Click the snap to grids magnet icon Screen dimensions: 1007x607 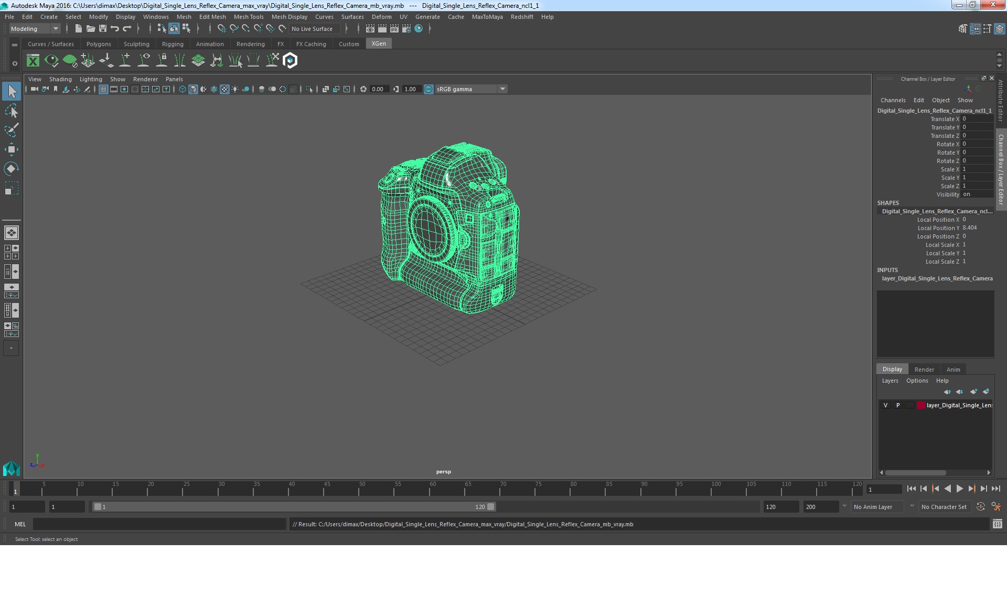[221, 29]
